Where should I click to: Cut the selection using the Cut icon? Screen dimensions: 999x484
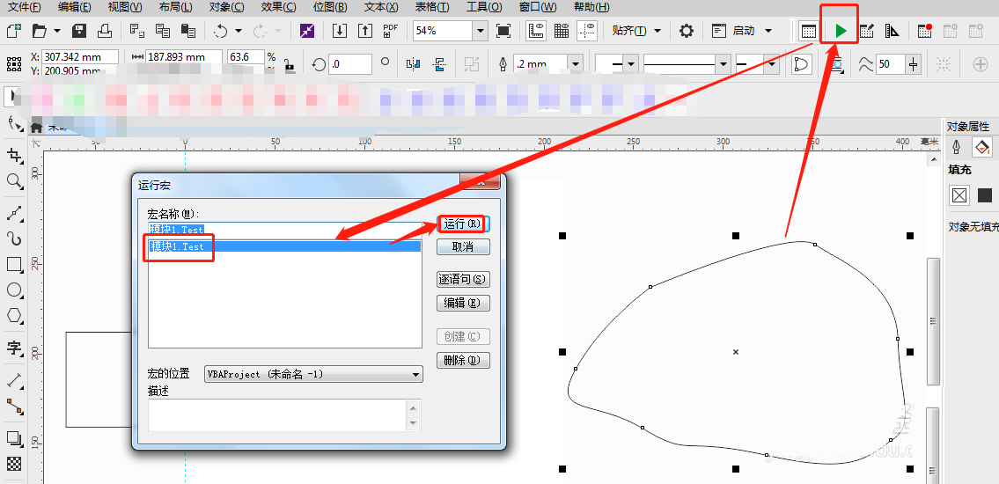click(136, 31)
